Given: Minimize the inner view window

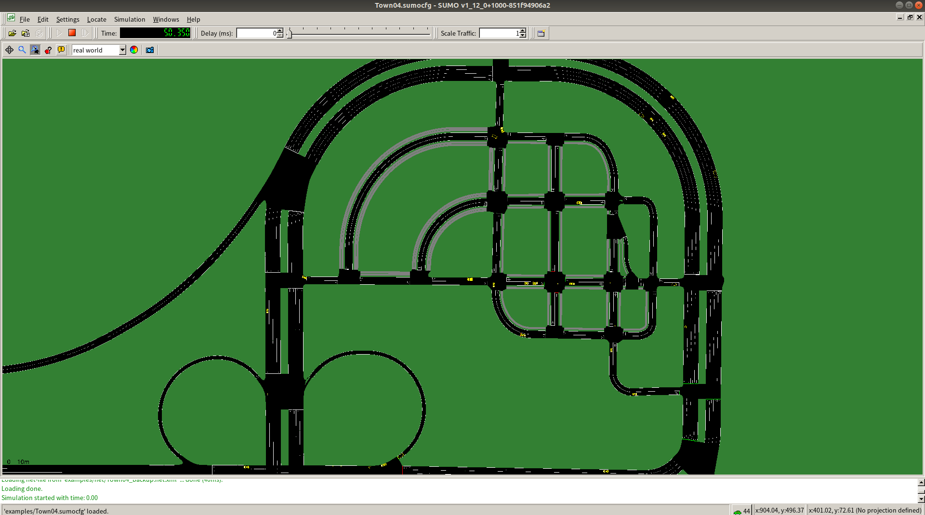Looking at the screenshot, I should click(x=900, y=17).
